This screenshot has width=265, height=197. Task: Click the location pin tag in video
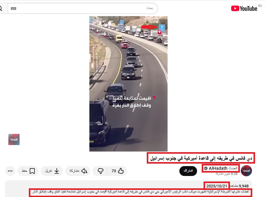pos(159,32)
